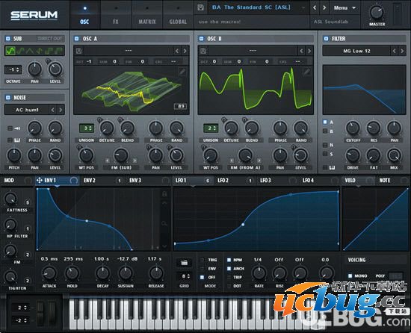The width and height of the screenshot is (411, 333).
Task: Click the filter CUTOFF knob
Action: [x=353, y=128]
